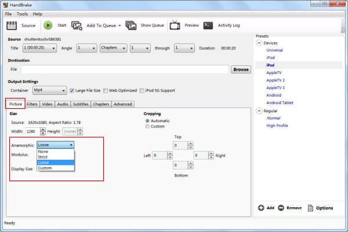This screenshot has width=348, height=232.
Task: Select the Normal preset
Action: [273, 118]
